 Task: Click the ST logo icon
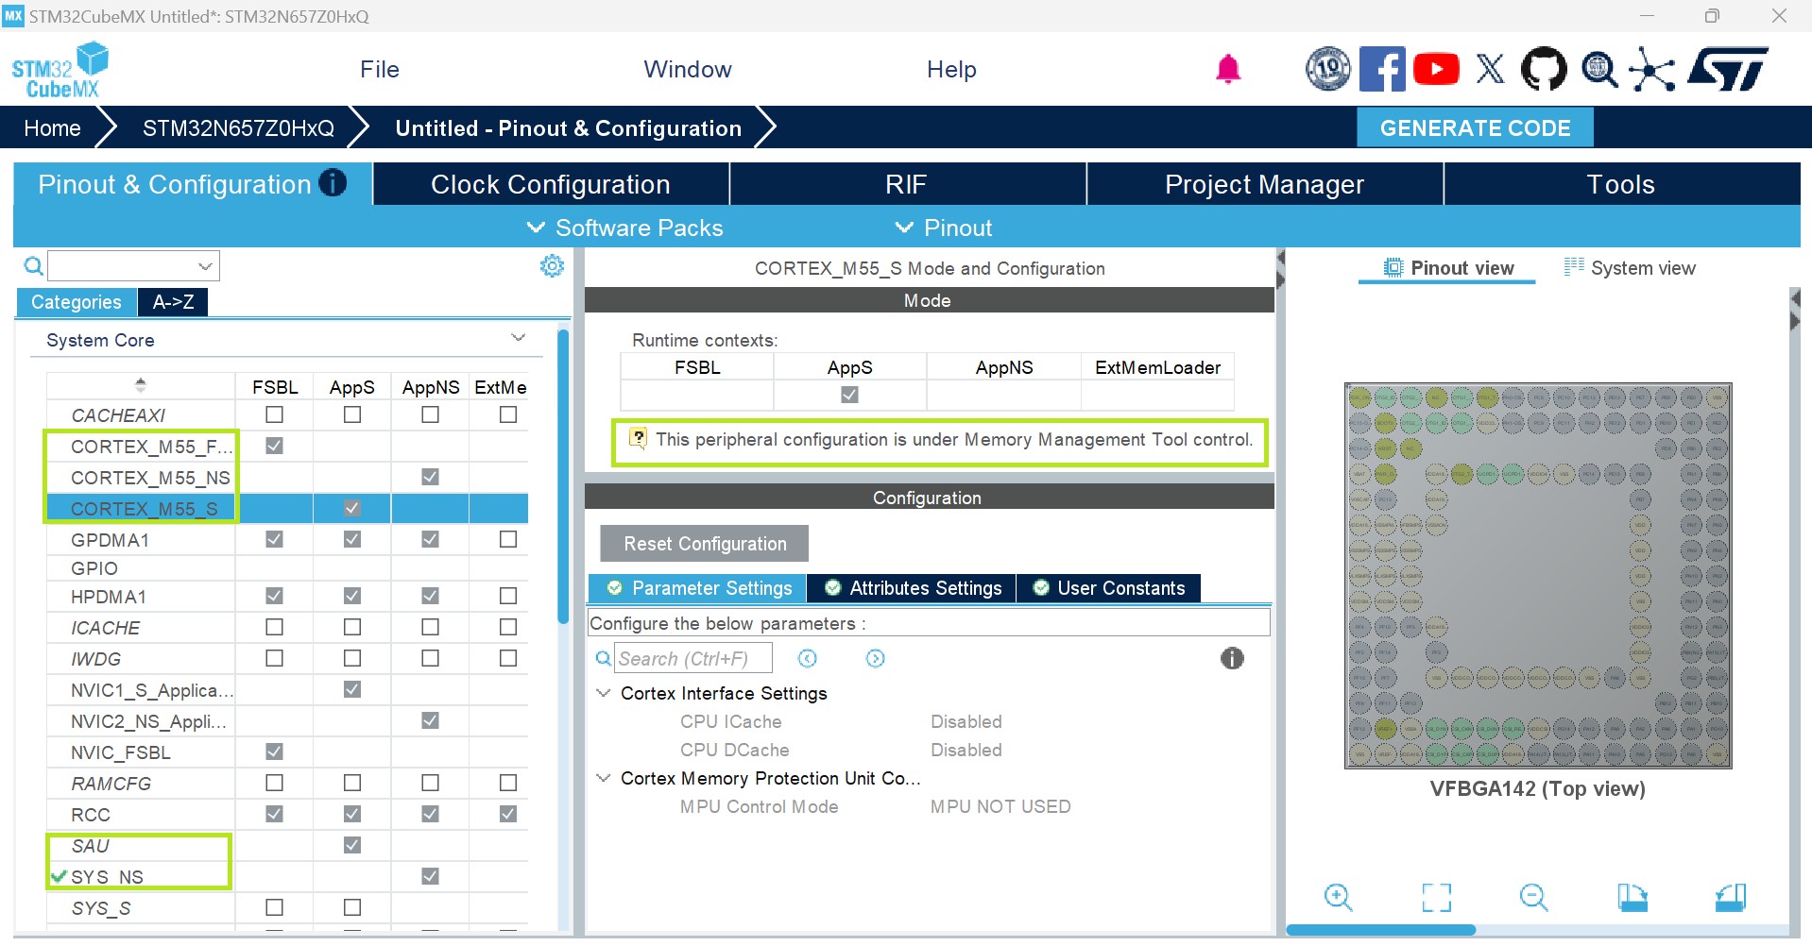pyautogui.click(x=1728, y=69)
